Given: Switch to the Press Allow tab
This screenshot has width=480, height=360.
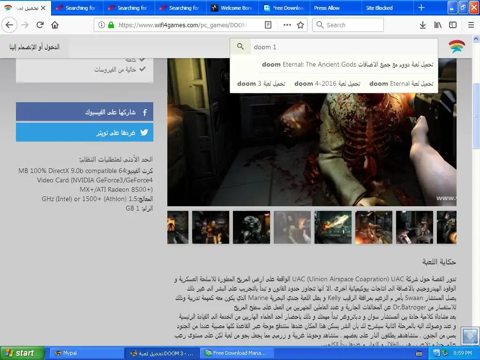Looking at the screenshot, I should tap(336, 8).
